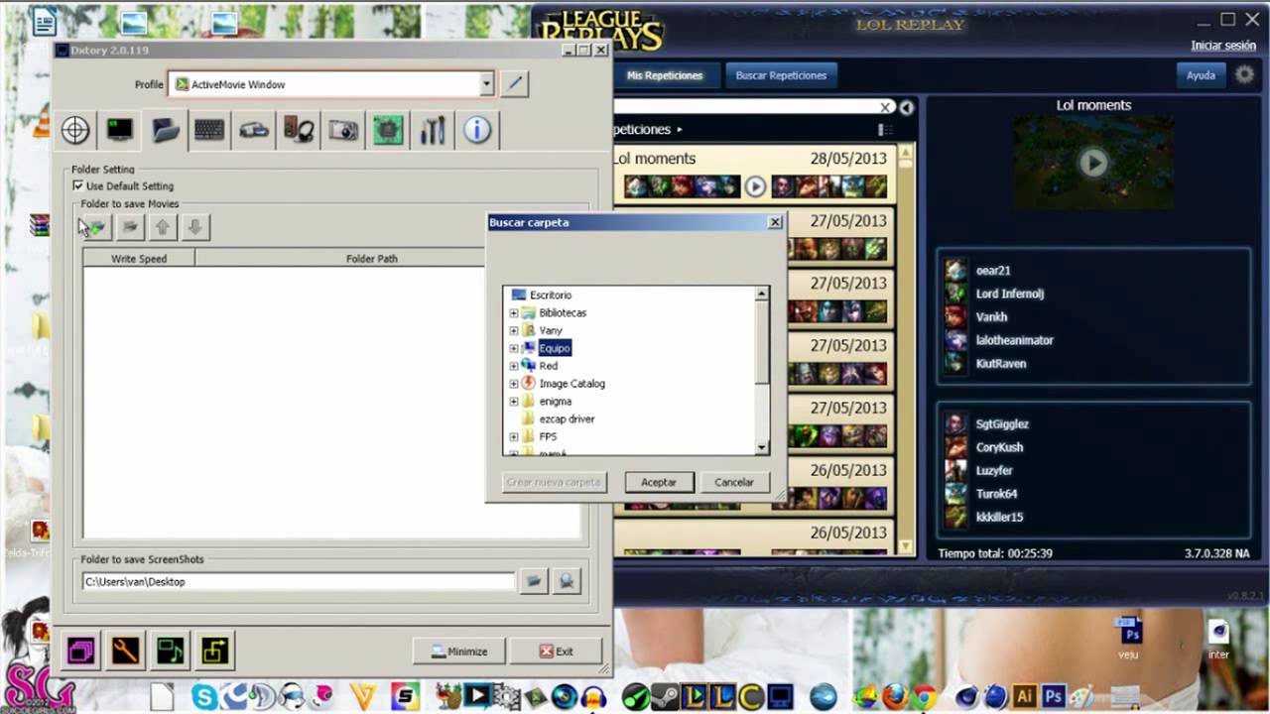Expand the Red tree node
Image resolution: width=1270 pixels, height=714 pixels.
click(514, 366)
